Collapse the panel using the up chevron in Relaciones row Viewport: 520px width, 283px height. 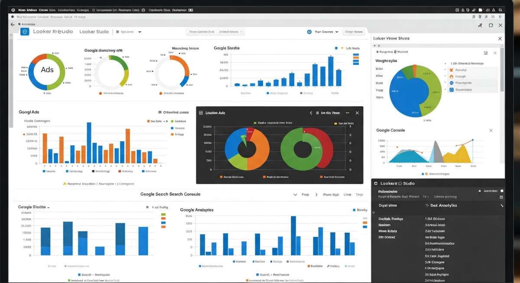tap(479, 190)
